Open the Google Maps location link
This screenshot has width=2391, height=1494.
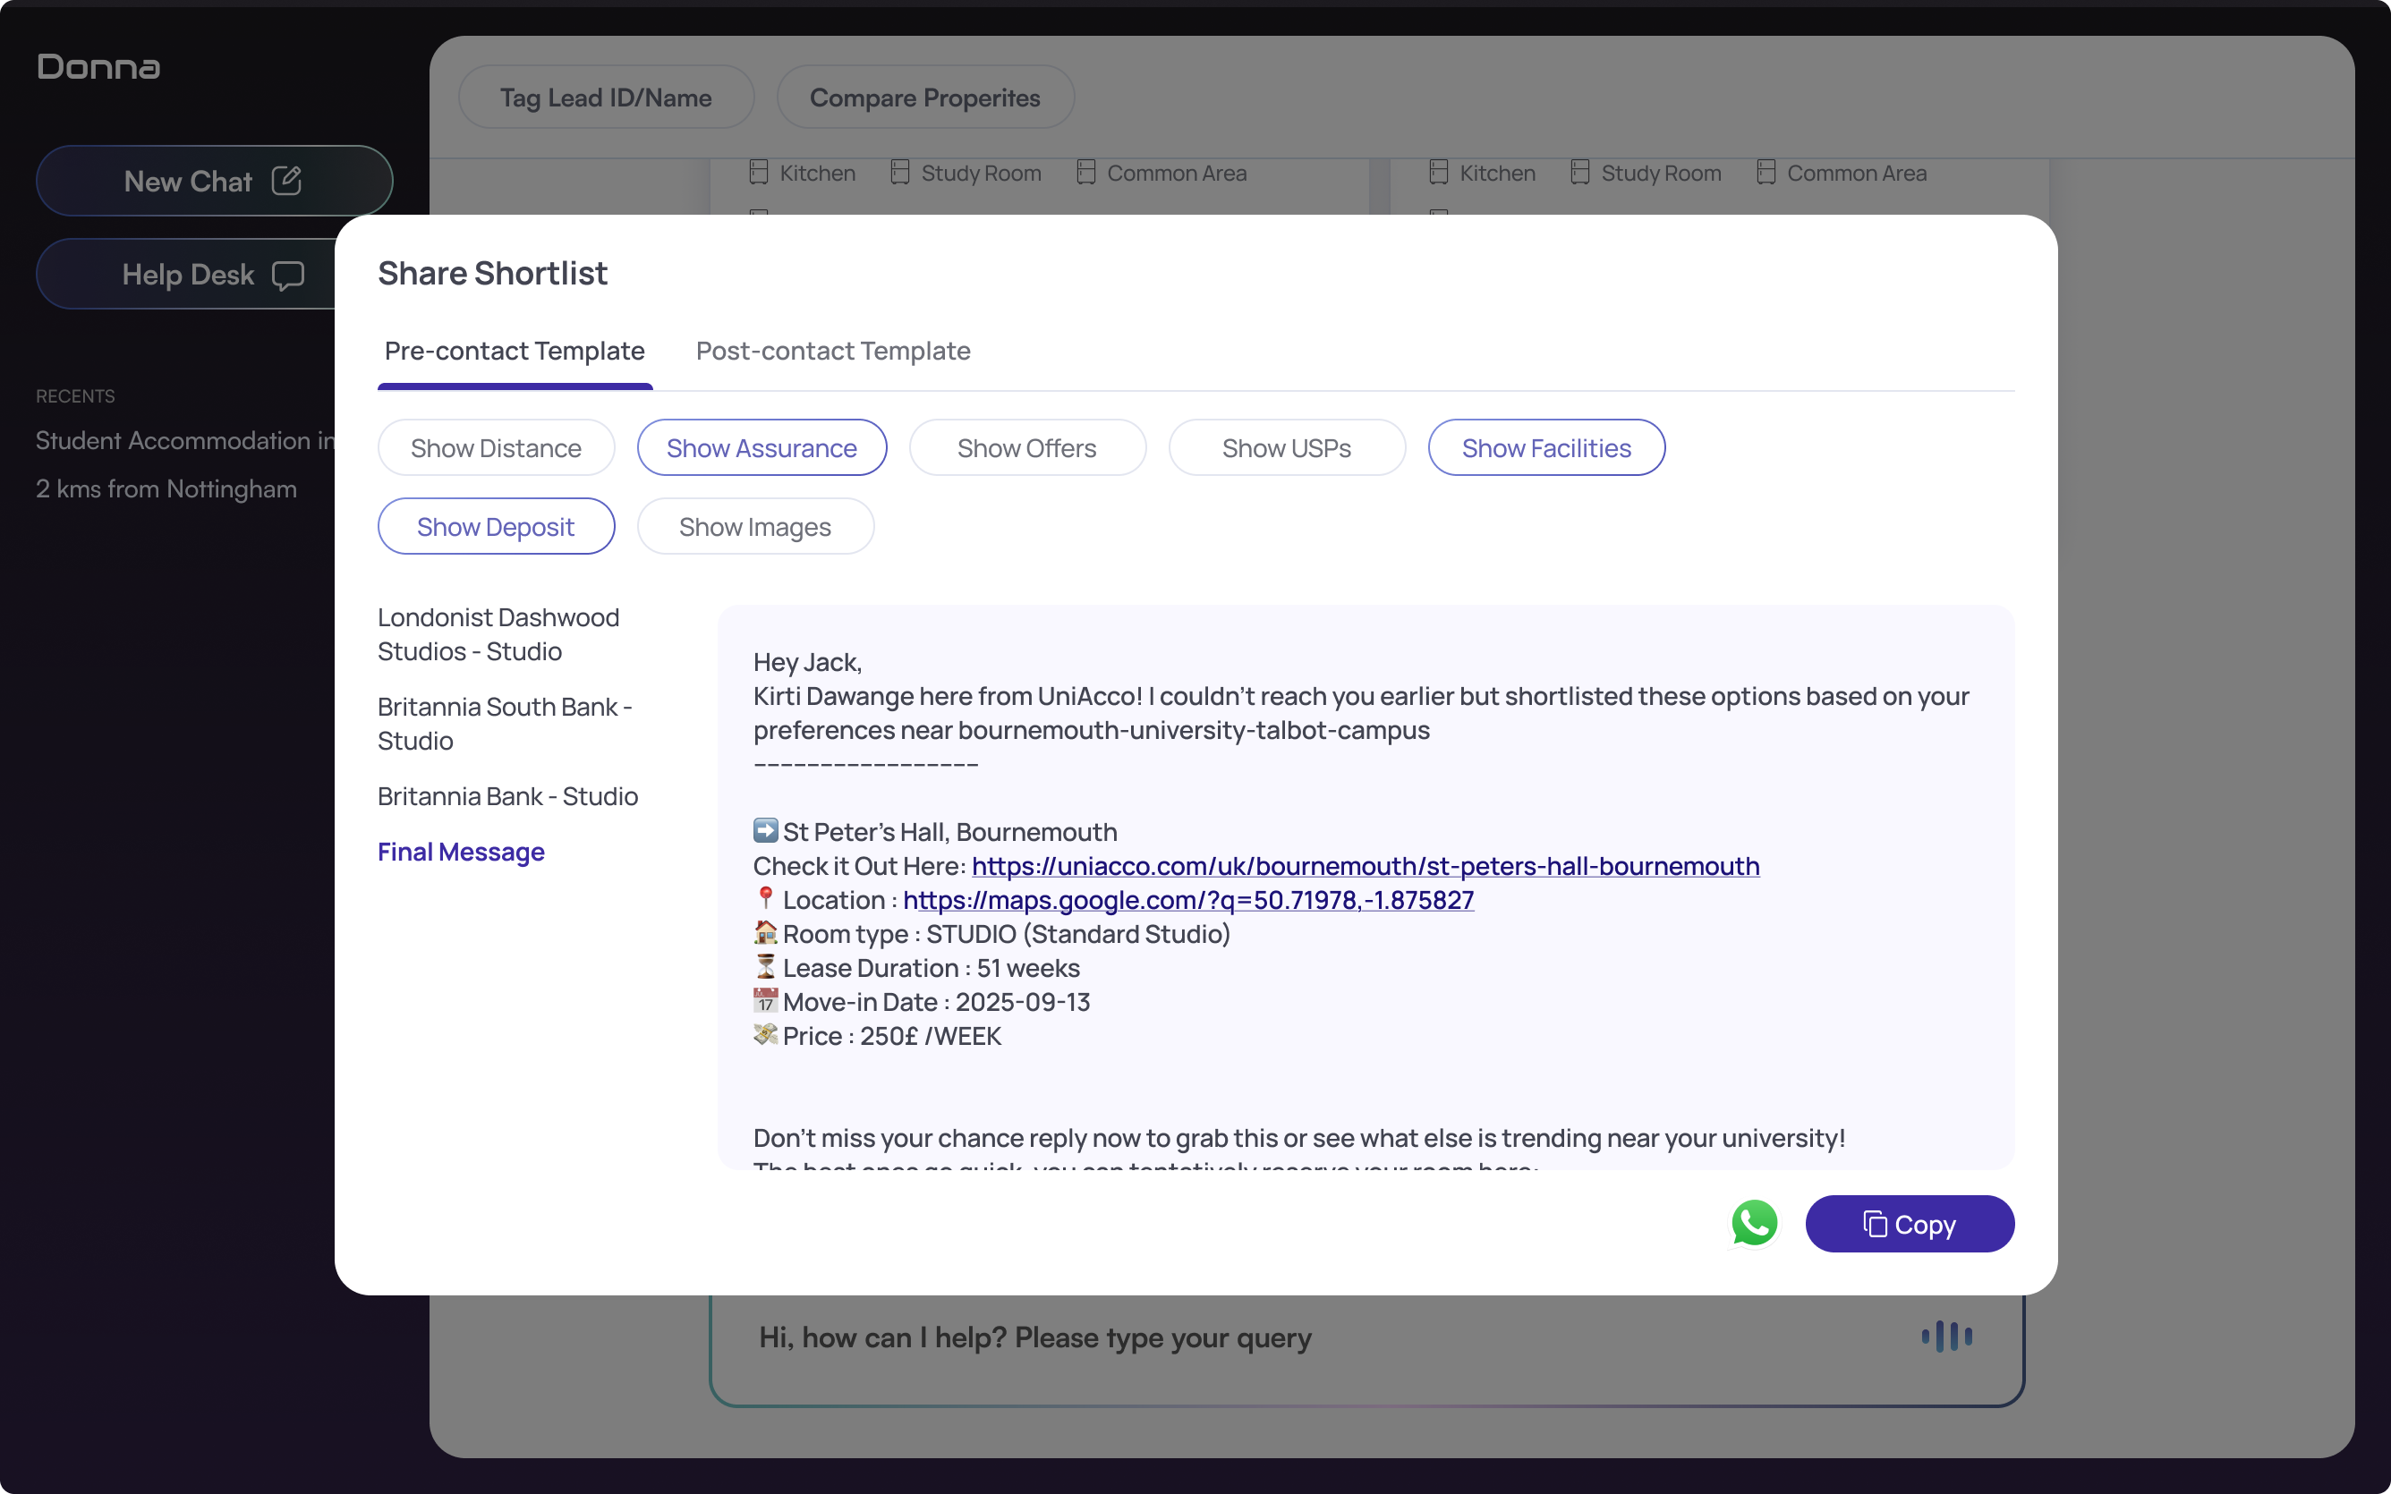coord(1188,899)
